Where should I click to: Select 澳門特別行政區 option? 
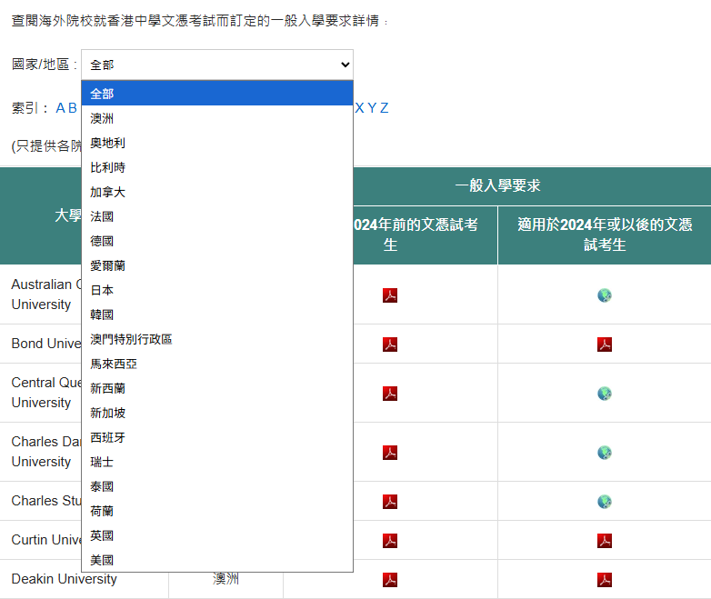click(x=217, y=339)
